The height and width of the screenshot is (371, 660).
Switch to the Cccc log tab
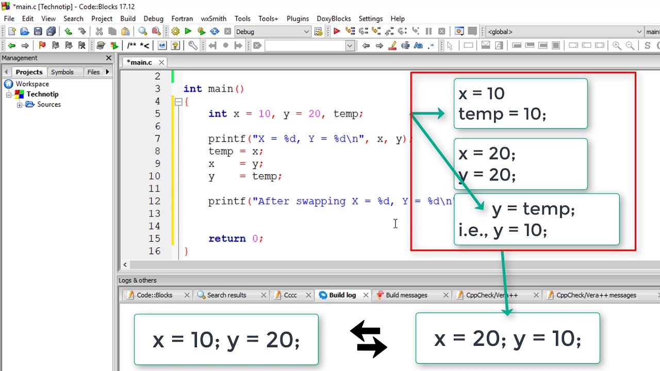click(290, 295)
